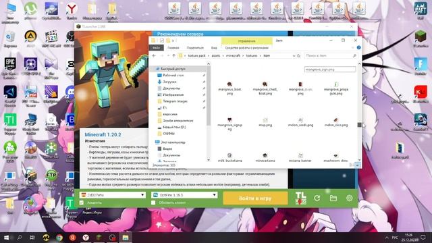Viewport: 432px width, 243px height.
Task: Click taskbar search magnifier
Action: (x=20, y=238)
